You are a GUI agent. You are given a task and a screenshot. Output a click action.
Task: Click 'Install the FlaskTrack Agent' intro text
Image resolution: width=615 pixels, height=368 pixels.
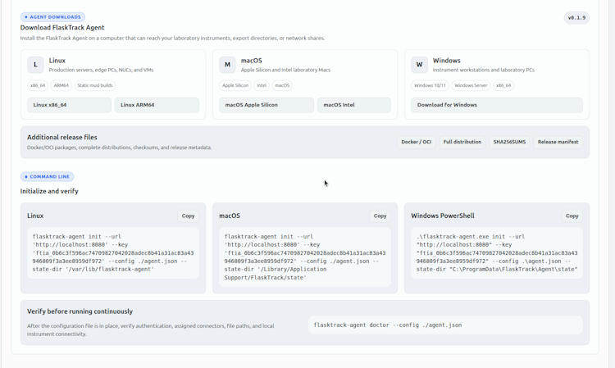(x=172, y=39)
